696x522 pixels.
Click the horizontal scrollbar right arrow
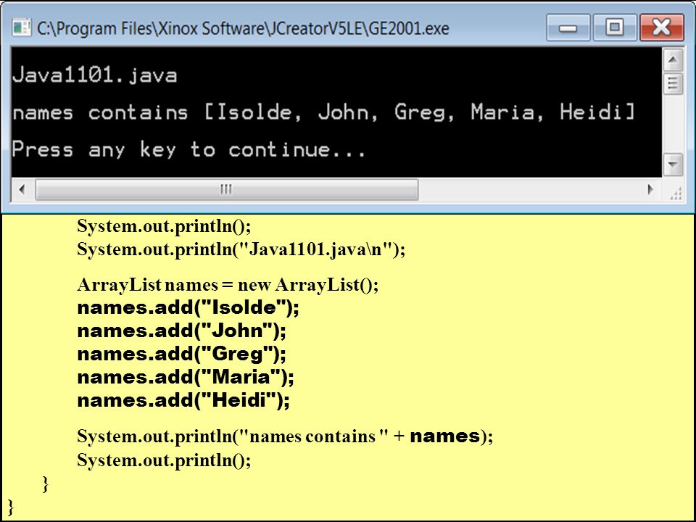650,189
